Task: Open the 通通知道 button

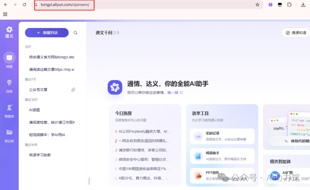Action: pyautogui.click(x=296, y=33)
